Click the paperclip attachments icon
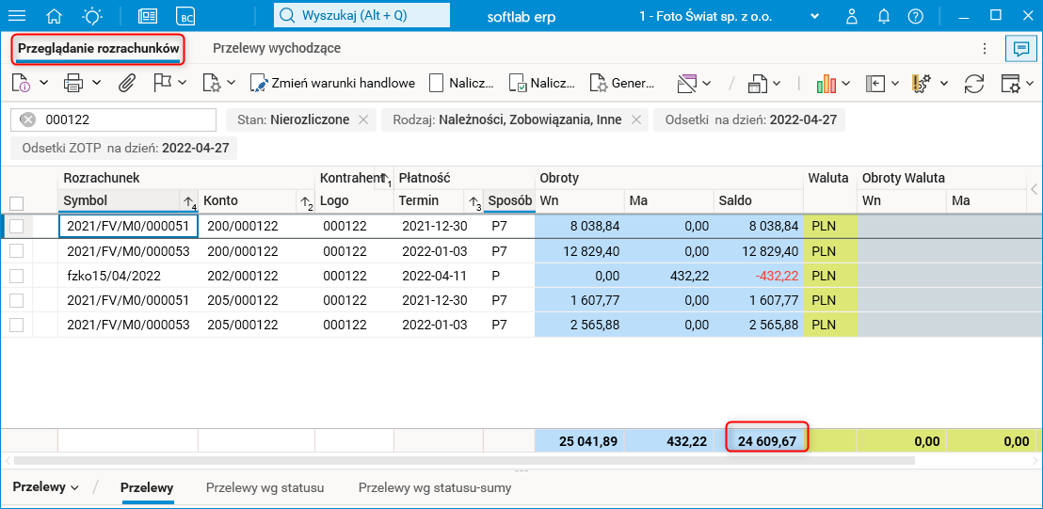This screenshot has width=1043, height=509. click(x=127, y=83)
